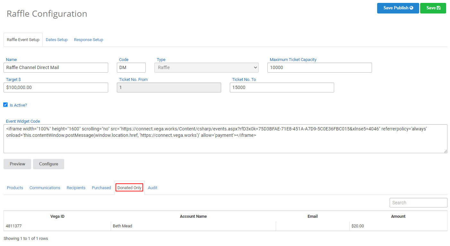Click the Target $ amount field
This screenshot has height=246, width=450.
56,87
